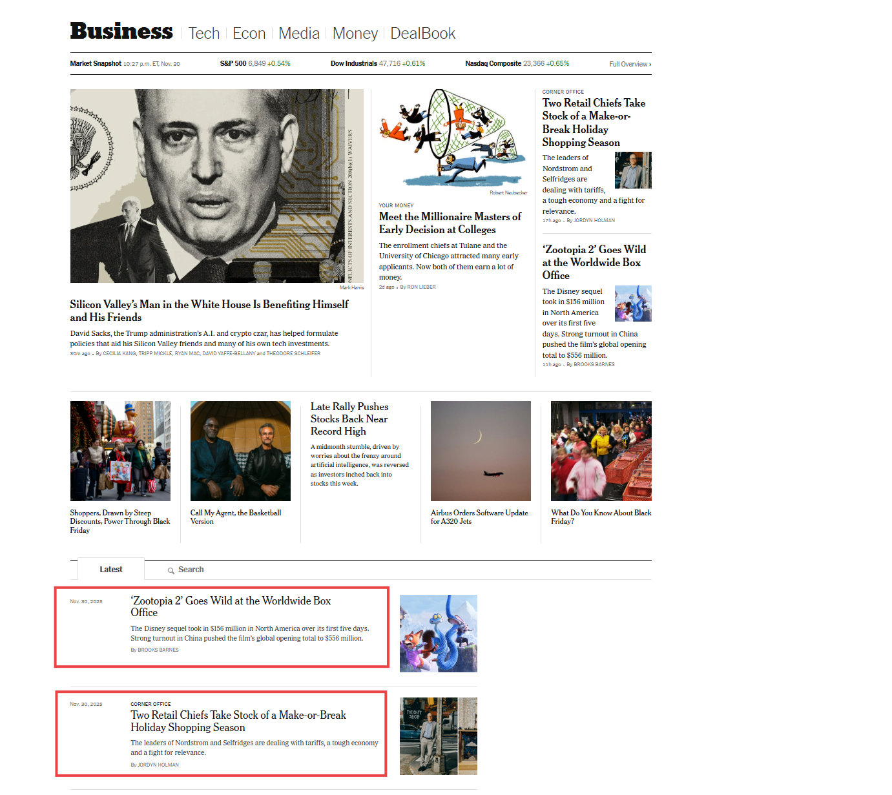Open the Econ section
Screen dimensions: 892x795
coord(249,33)
